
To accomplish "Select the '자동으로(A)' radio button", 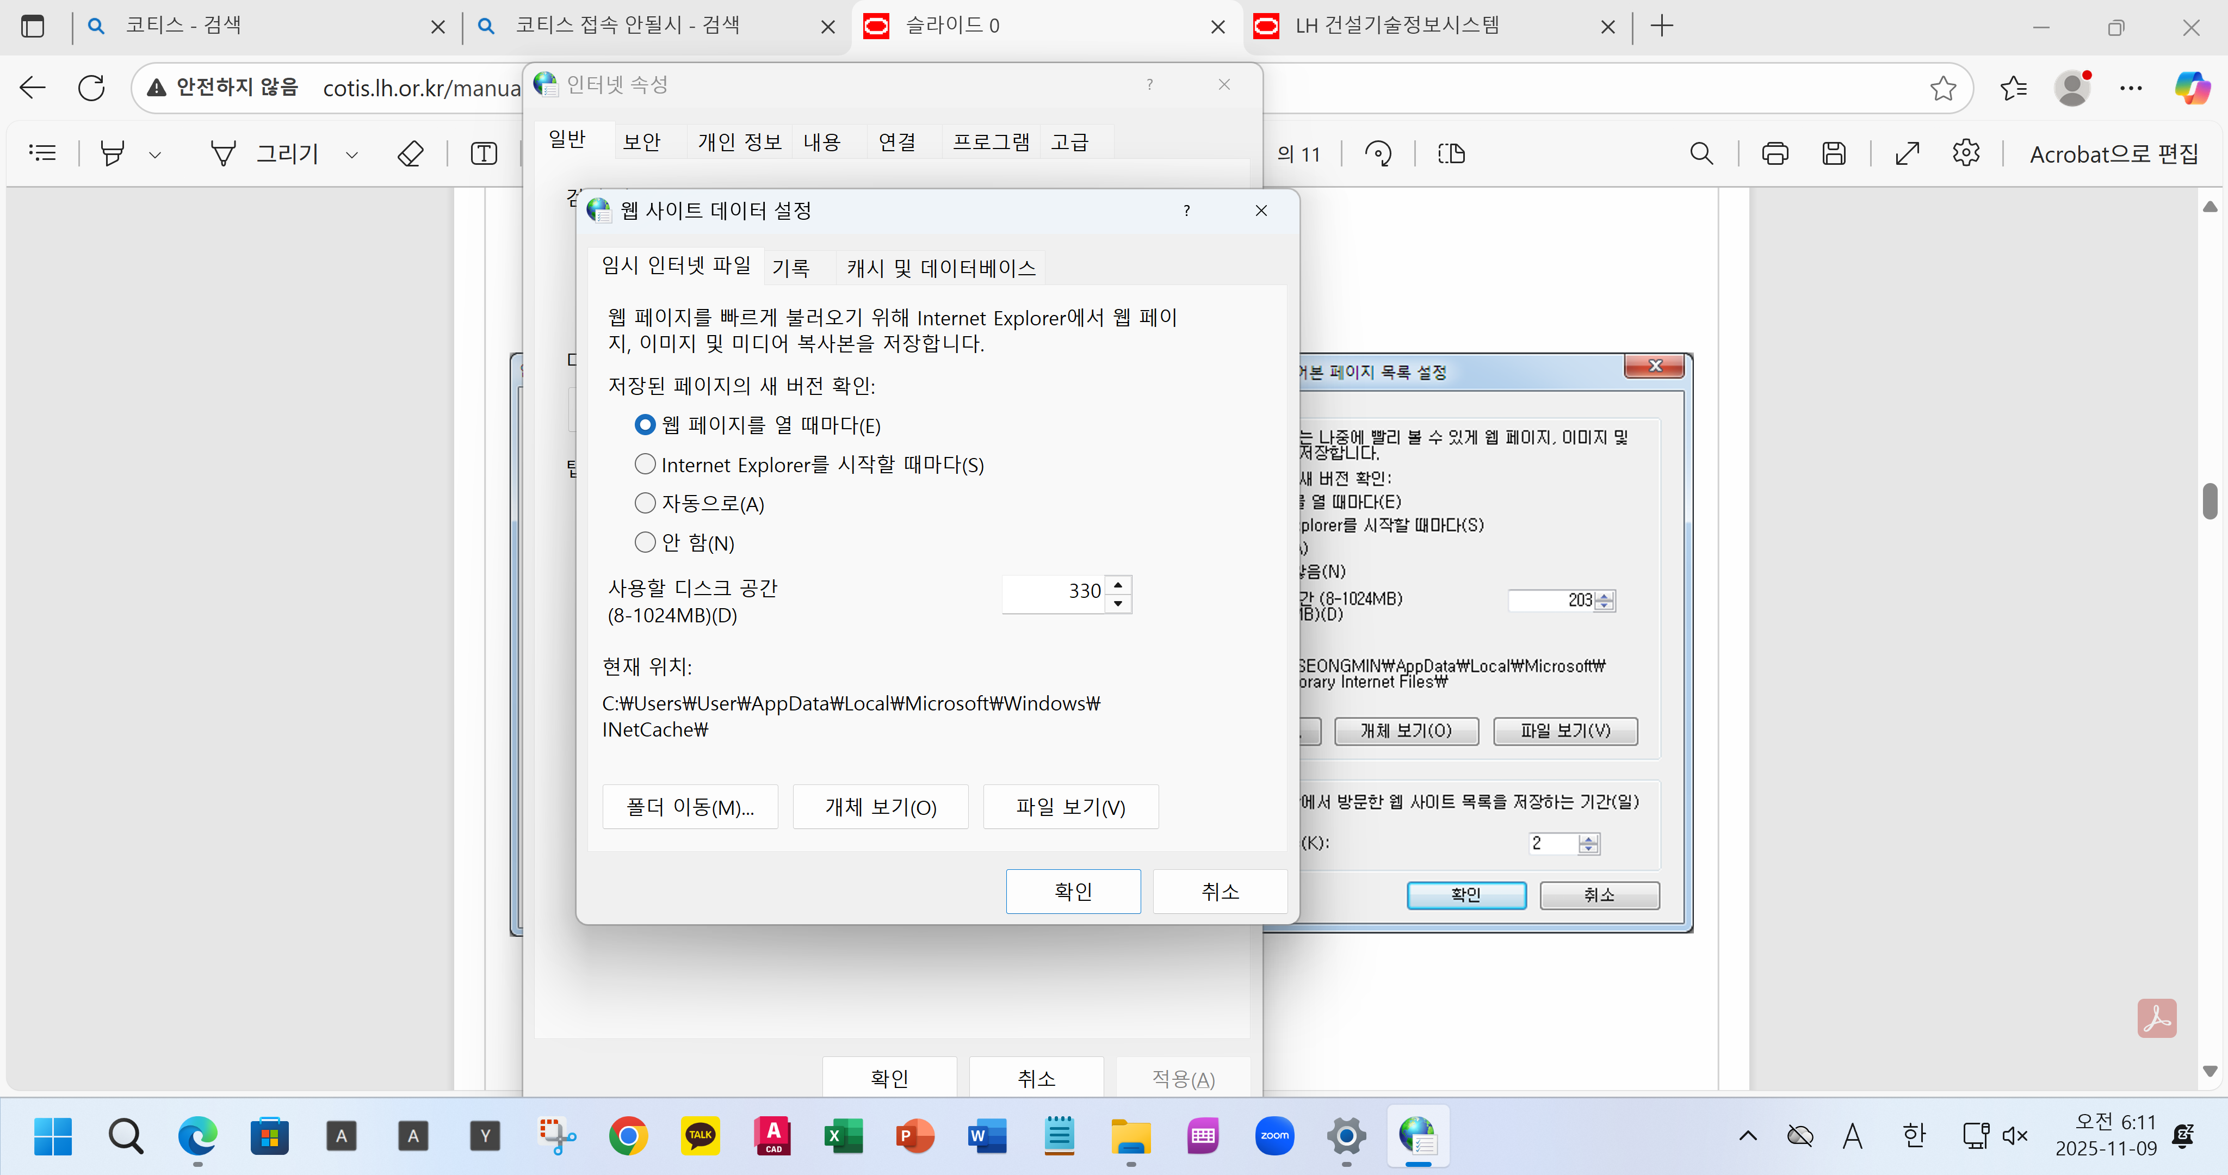I will point(645,504).
